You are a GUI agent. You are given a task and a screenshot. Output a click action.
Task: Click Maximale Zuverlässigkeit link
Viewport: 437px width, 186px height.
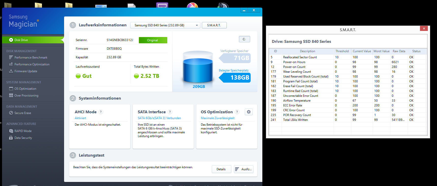click(x=218, y=118)
